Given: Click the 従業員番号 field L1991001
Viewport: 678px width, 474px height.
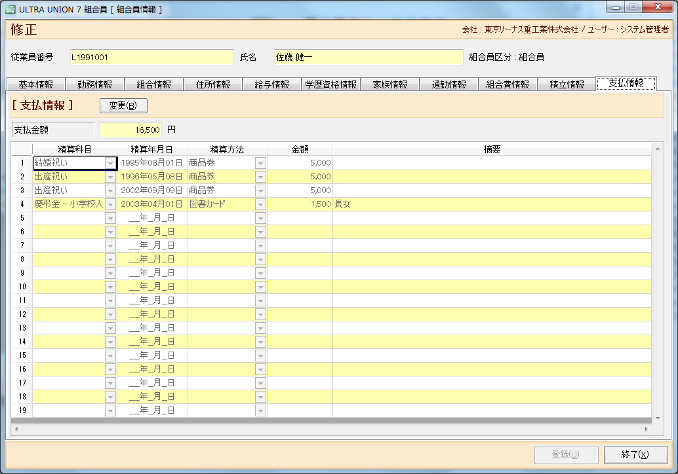Looking at the screenshot, I should [151, 57].
